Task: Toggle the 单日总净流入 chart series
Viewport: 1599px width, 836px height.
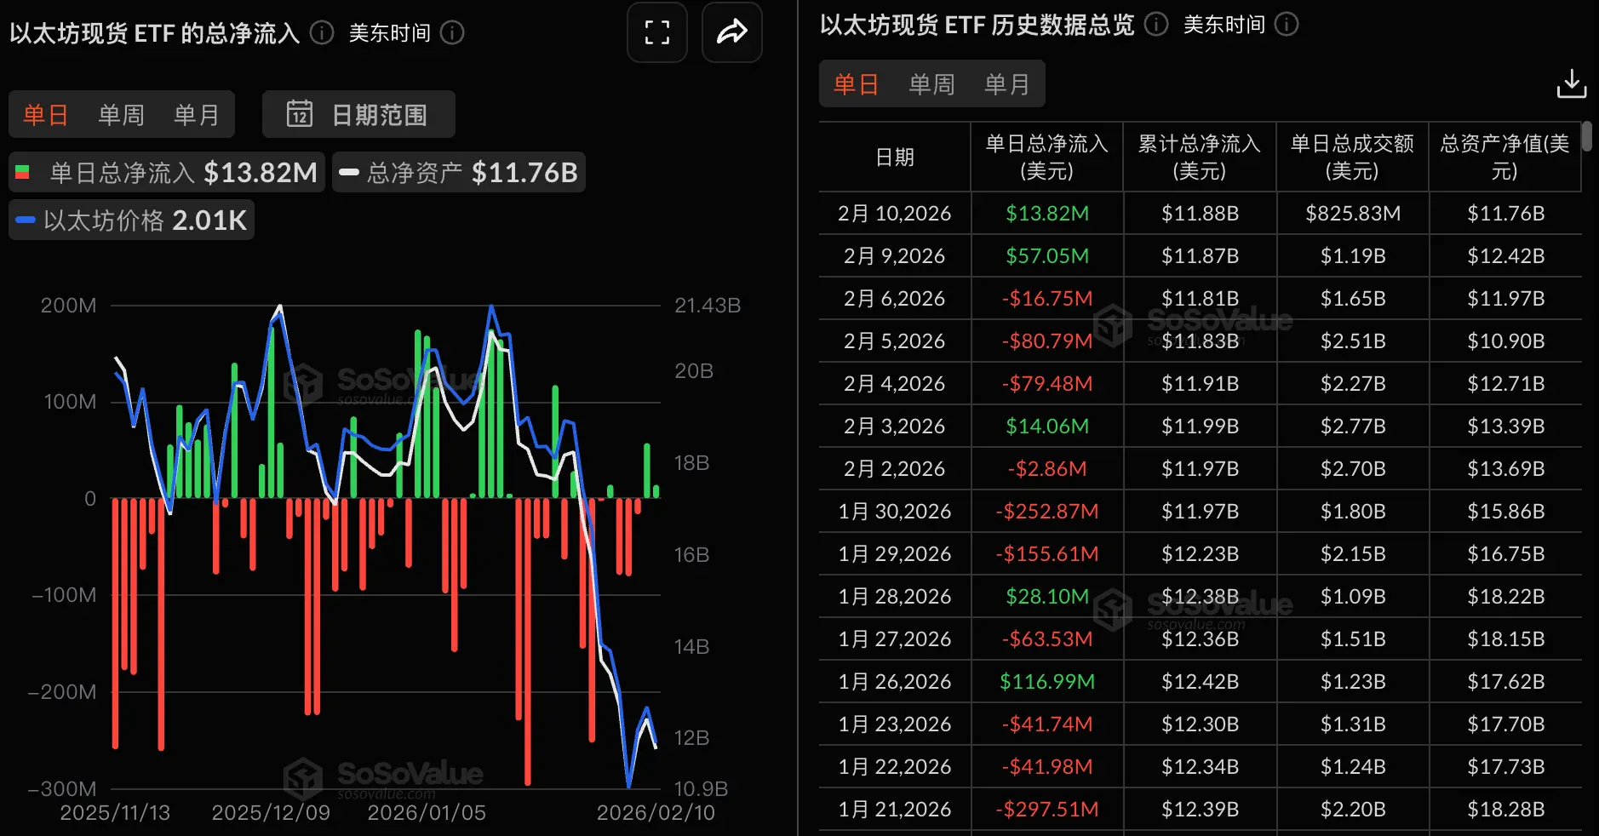Action: pyautogui.click(x=167, y=173)
